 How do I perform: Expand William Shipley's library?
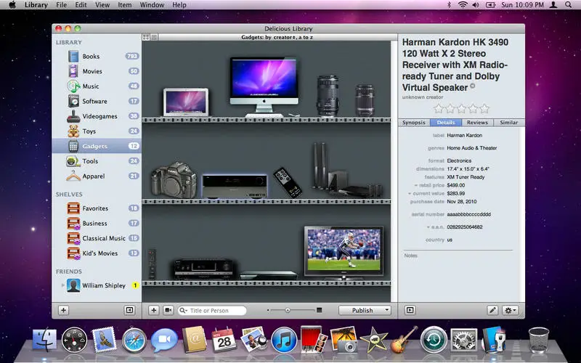62,285
